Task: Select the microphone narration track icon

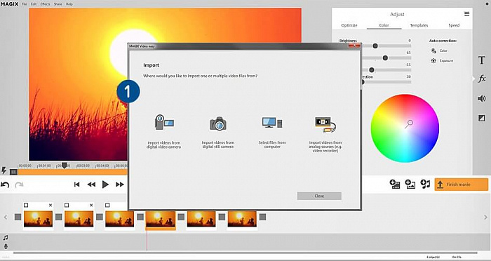Action: click(6, 246)
